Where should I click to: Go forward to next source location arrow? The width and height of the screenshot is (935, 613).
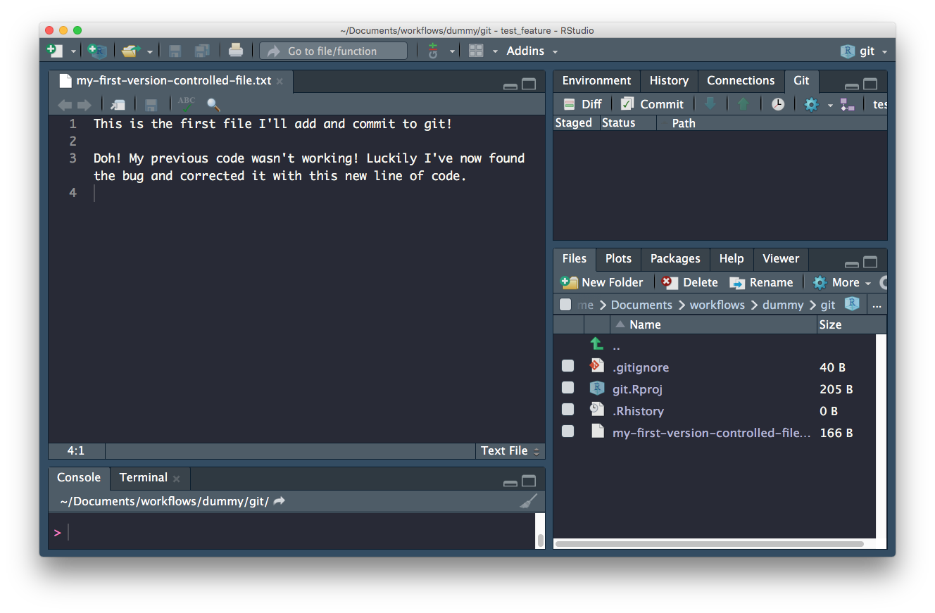pyautogui.click(x=84, y=105)
